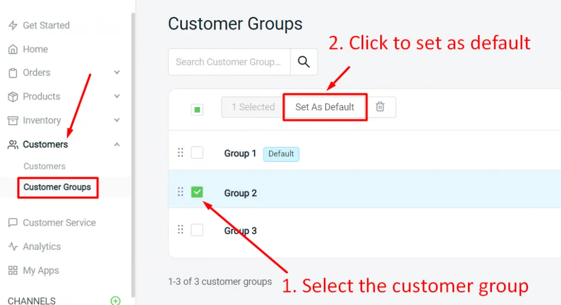Click the magnifying glass search icon
561x305 pixels.
coord(304,62)
